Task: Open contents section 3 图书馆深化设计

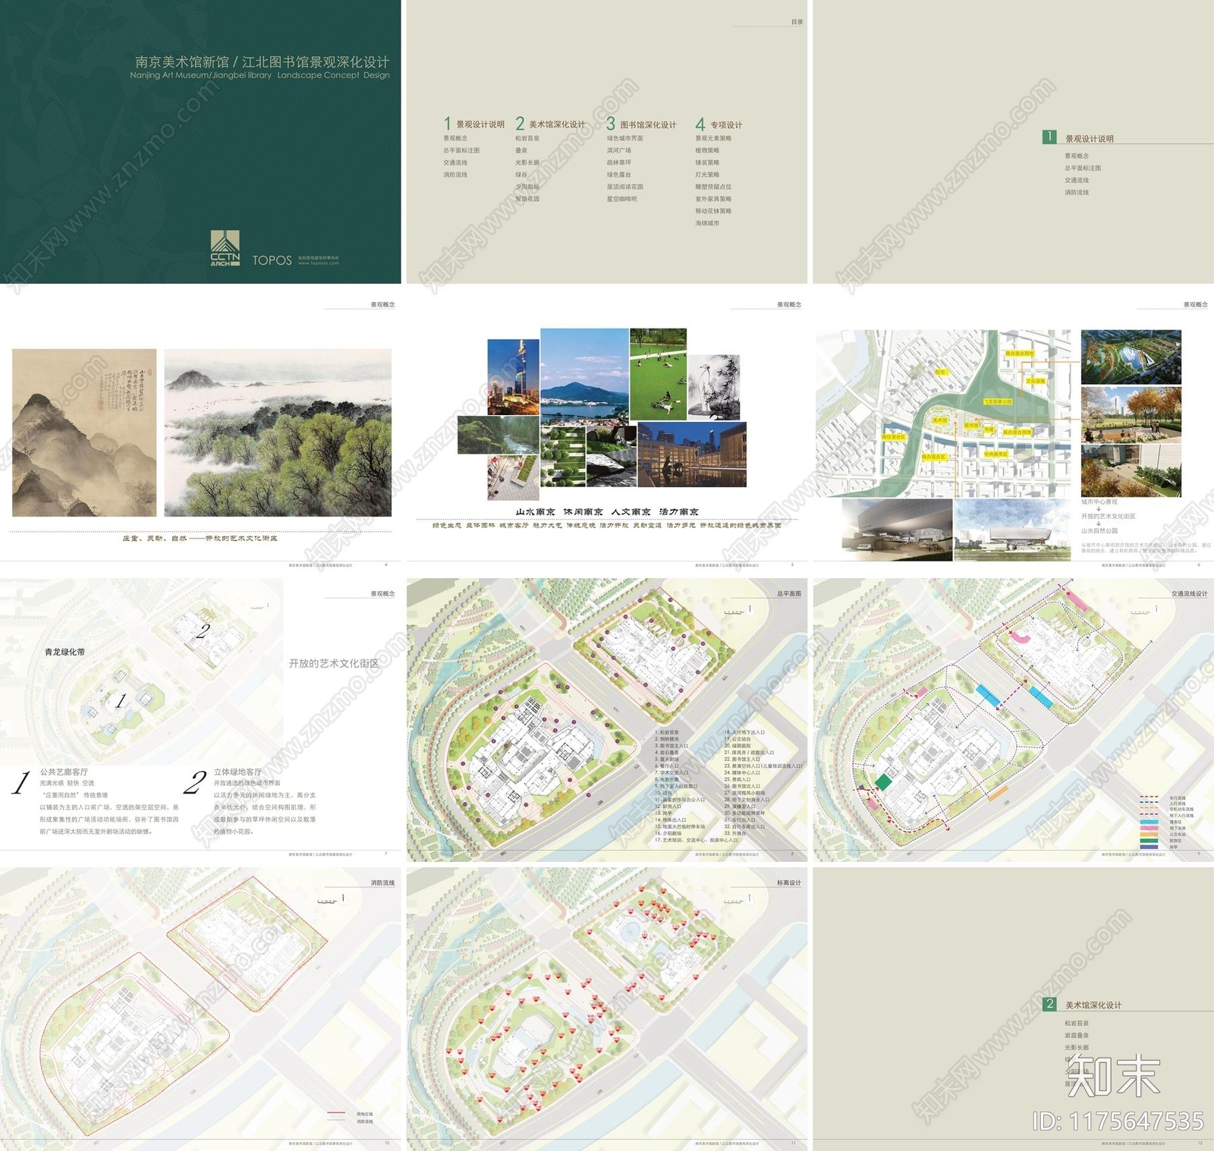Action: click(641, 124)
